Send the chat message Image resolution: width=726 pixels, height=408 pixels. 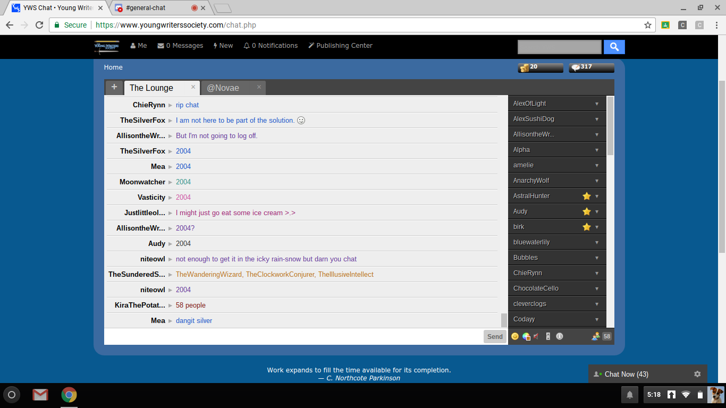tap(495, 336)
